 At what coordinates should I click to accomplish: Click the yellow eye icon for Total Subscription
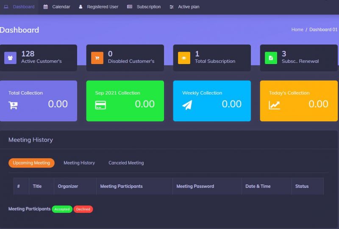click(184, 58)
